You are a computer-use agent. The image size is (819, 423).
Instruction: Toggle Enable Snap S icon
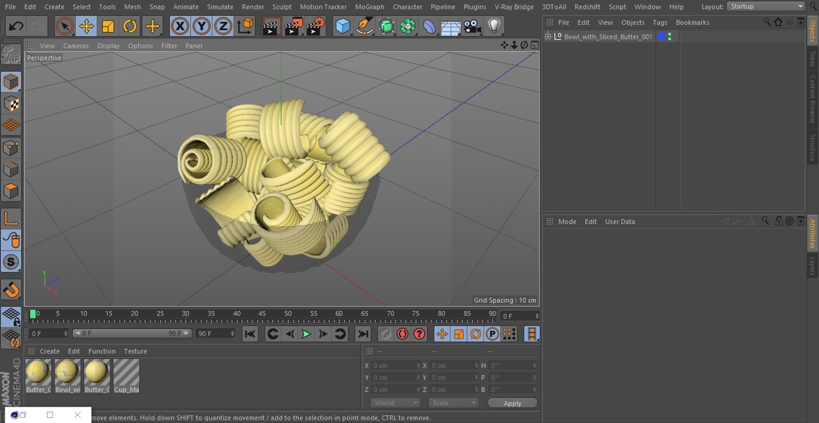tap(11, 262)
